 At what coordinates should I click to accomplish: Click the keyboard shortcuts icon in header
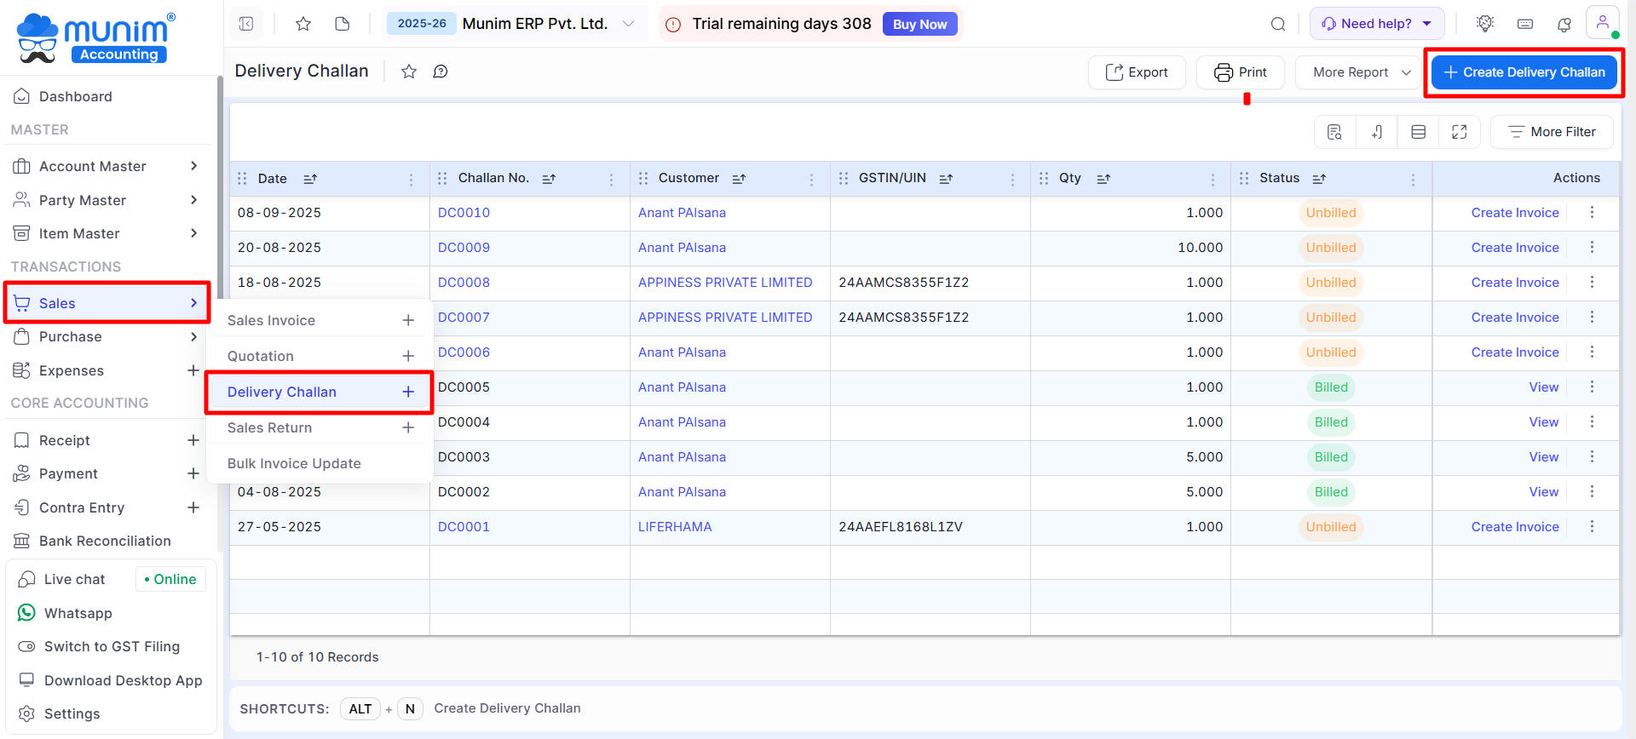click(x=1525, y=24)
